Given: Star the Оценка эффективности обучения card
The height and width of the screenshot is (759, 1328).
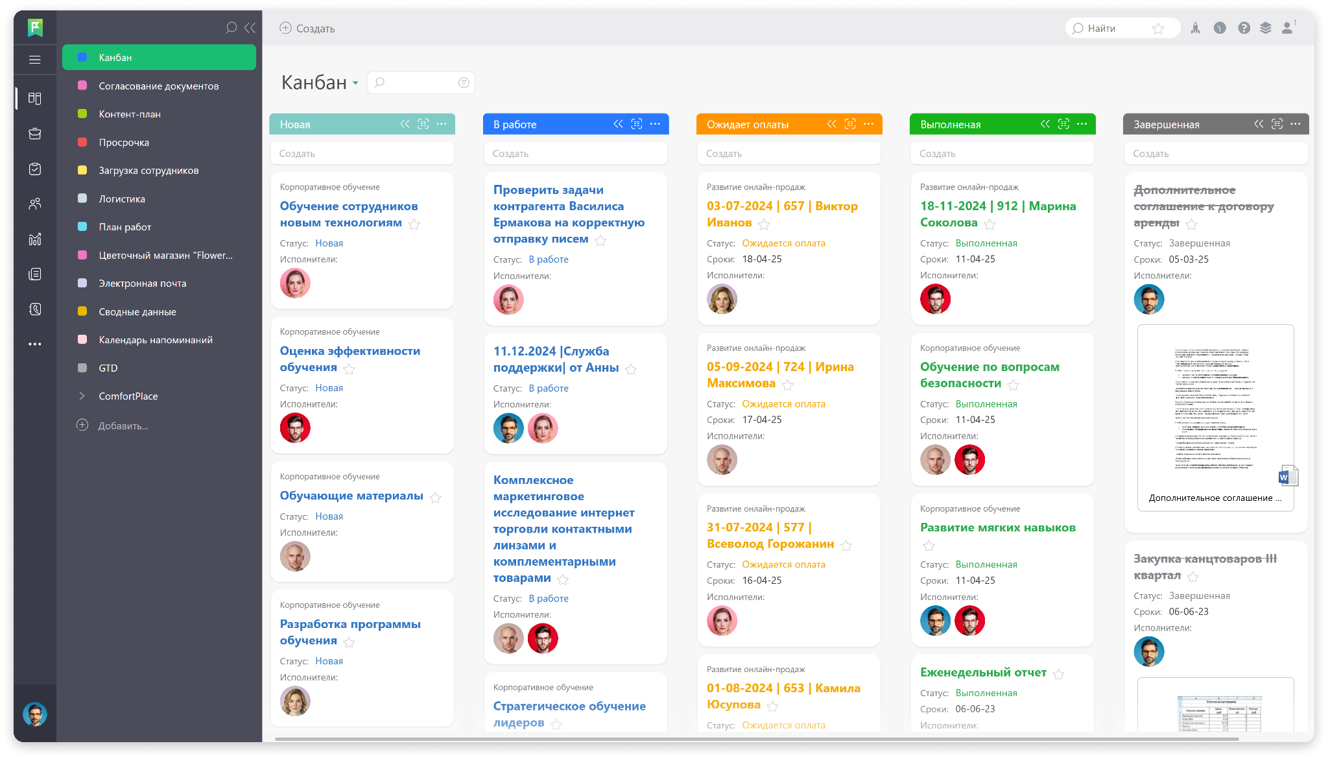Looking at the screenshot, I should coord(350,369).
